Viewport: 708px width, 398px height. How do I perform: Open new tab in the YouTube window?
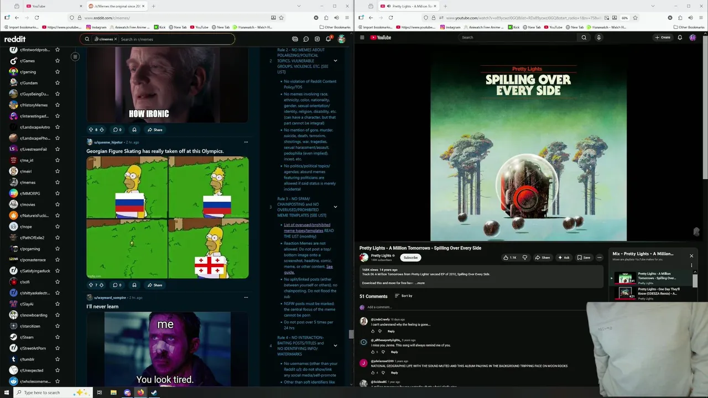[446, 6]
